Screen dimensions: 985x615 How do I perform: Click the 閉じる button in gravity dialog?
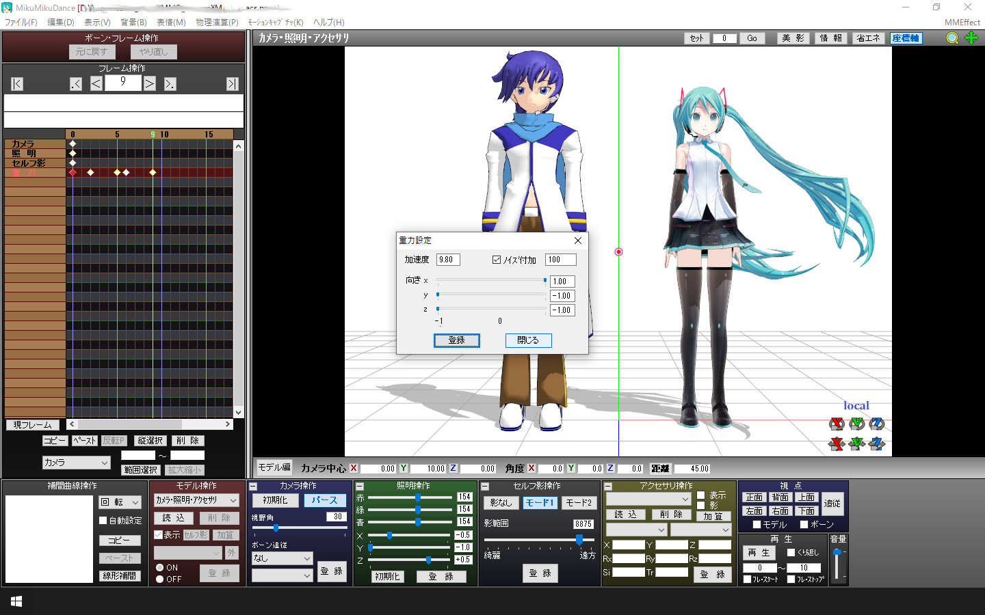(x=528, y=340)
